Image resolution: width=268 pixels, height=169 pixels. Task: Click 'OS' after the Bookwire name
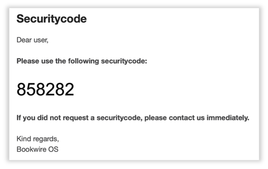tap(53, 149)
